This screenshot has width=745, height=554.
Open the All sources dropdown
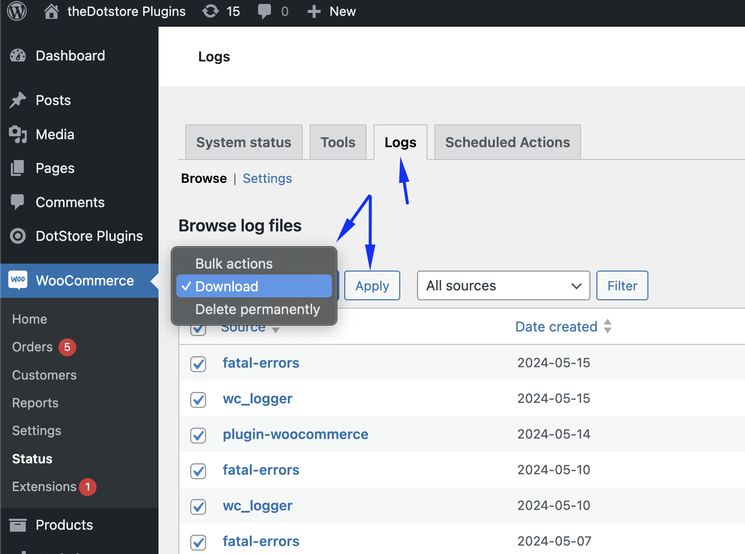point(504,285)
